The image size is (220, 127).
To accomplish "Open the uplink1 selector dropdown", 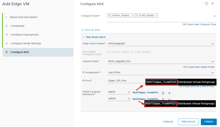I will (128, 92).
